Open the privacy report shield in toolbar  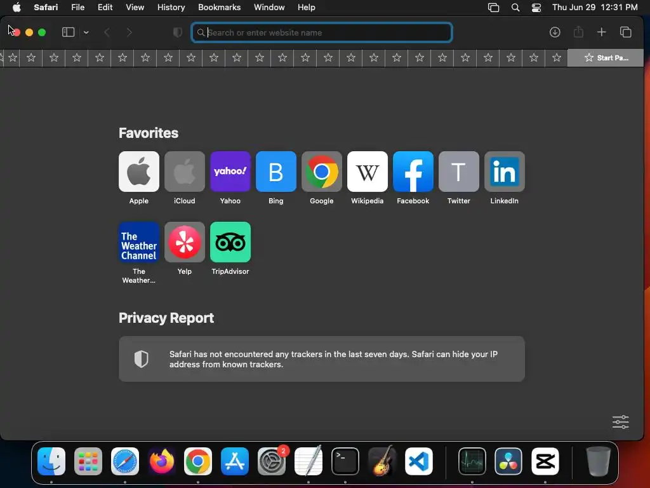[x=178, y=32]
